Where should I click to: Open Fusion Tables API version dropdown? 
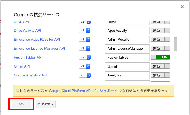pos(85,57)
